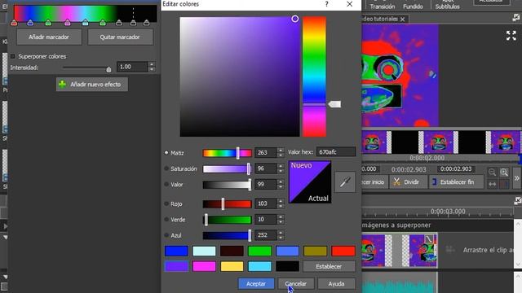This screenshot has width=522, height=293.
Task: Enable Superponer colores checkbox
Action: pyautogui.click(x=13, y=56)
